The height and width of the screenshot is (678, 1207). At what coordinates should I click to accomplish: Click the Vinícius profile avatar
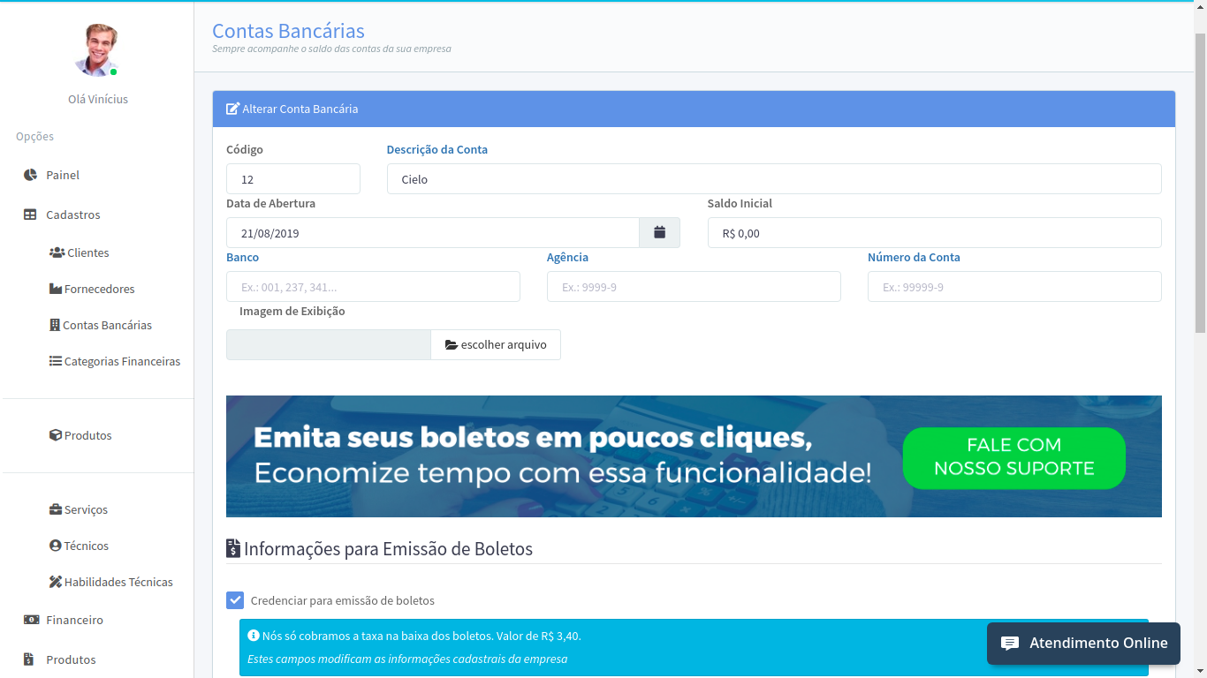(96, 50)
